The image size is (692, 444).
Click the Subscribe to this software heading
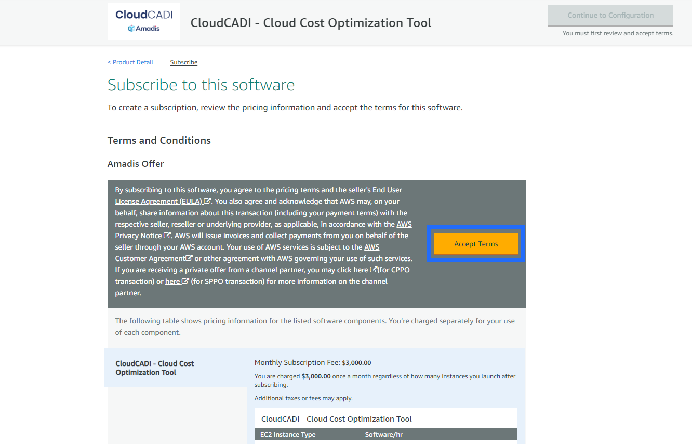(x=201, y=85)
